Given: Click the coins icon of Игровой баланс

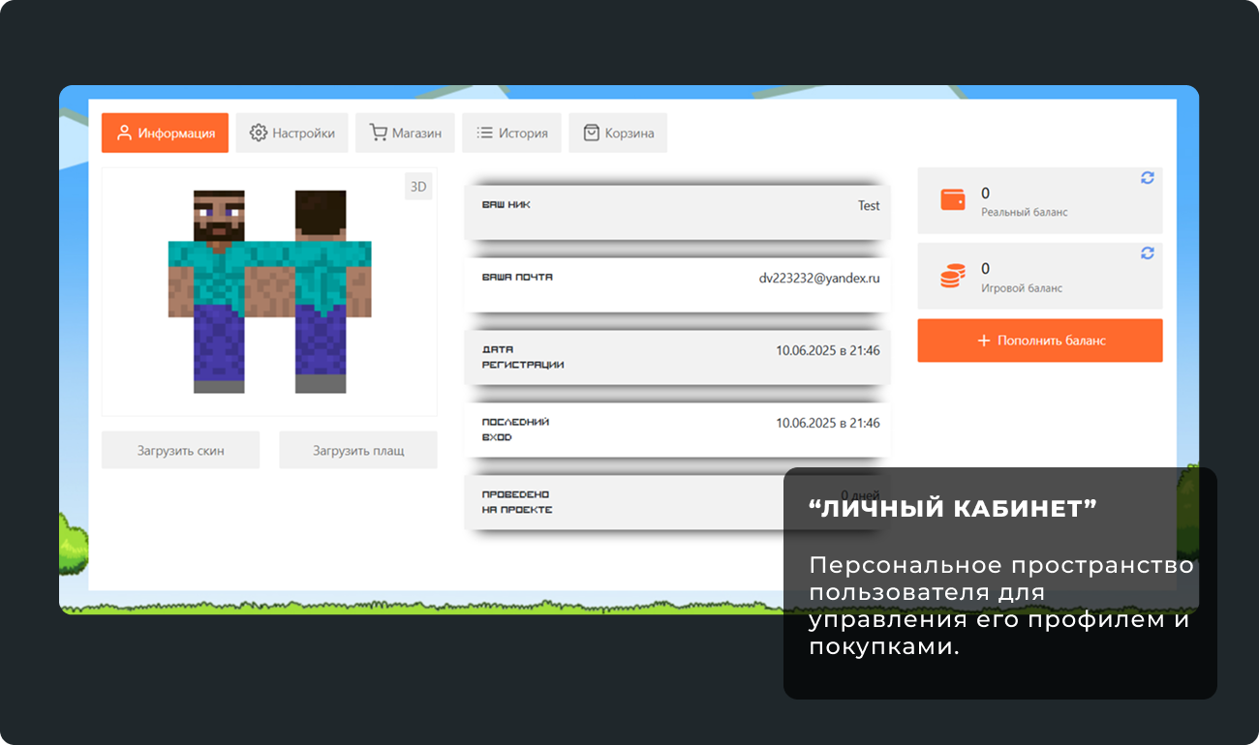Looking at the screenshot, I should (x=953, y=277).
